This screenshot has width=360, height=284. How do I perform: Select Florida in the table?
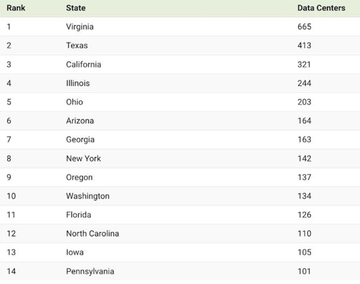click(78, 215)
